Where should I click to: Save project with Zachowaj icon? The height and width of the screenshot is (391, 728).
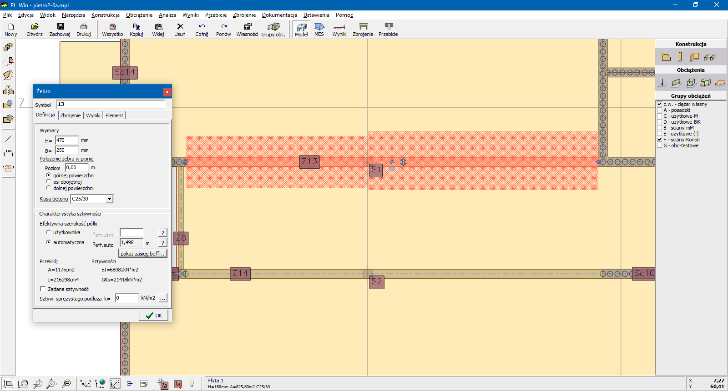[x=60, y=30]
